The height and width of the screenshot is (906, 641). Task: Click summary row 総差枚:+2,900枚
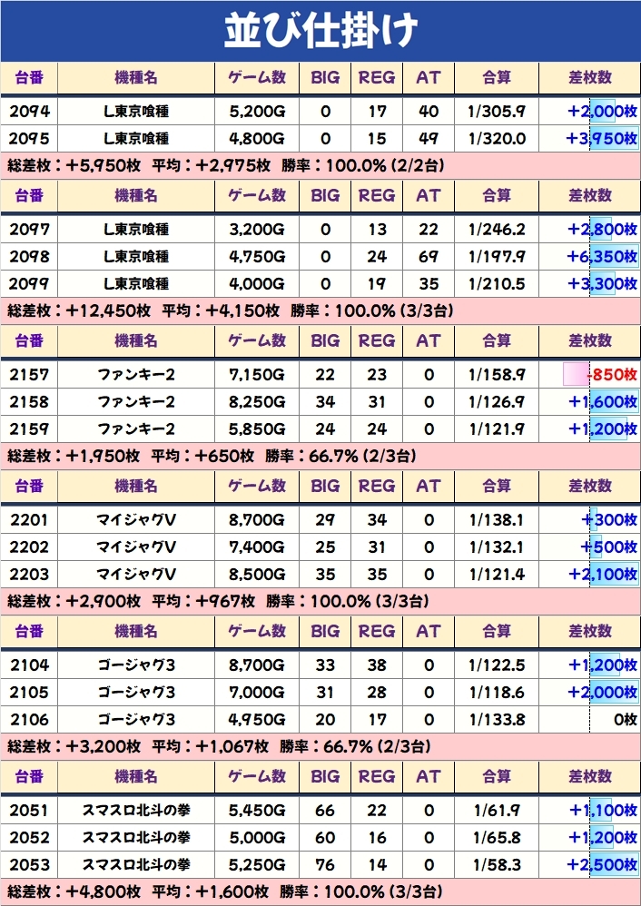(x=320, y=602)
